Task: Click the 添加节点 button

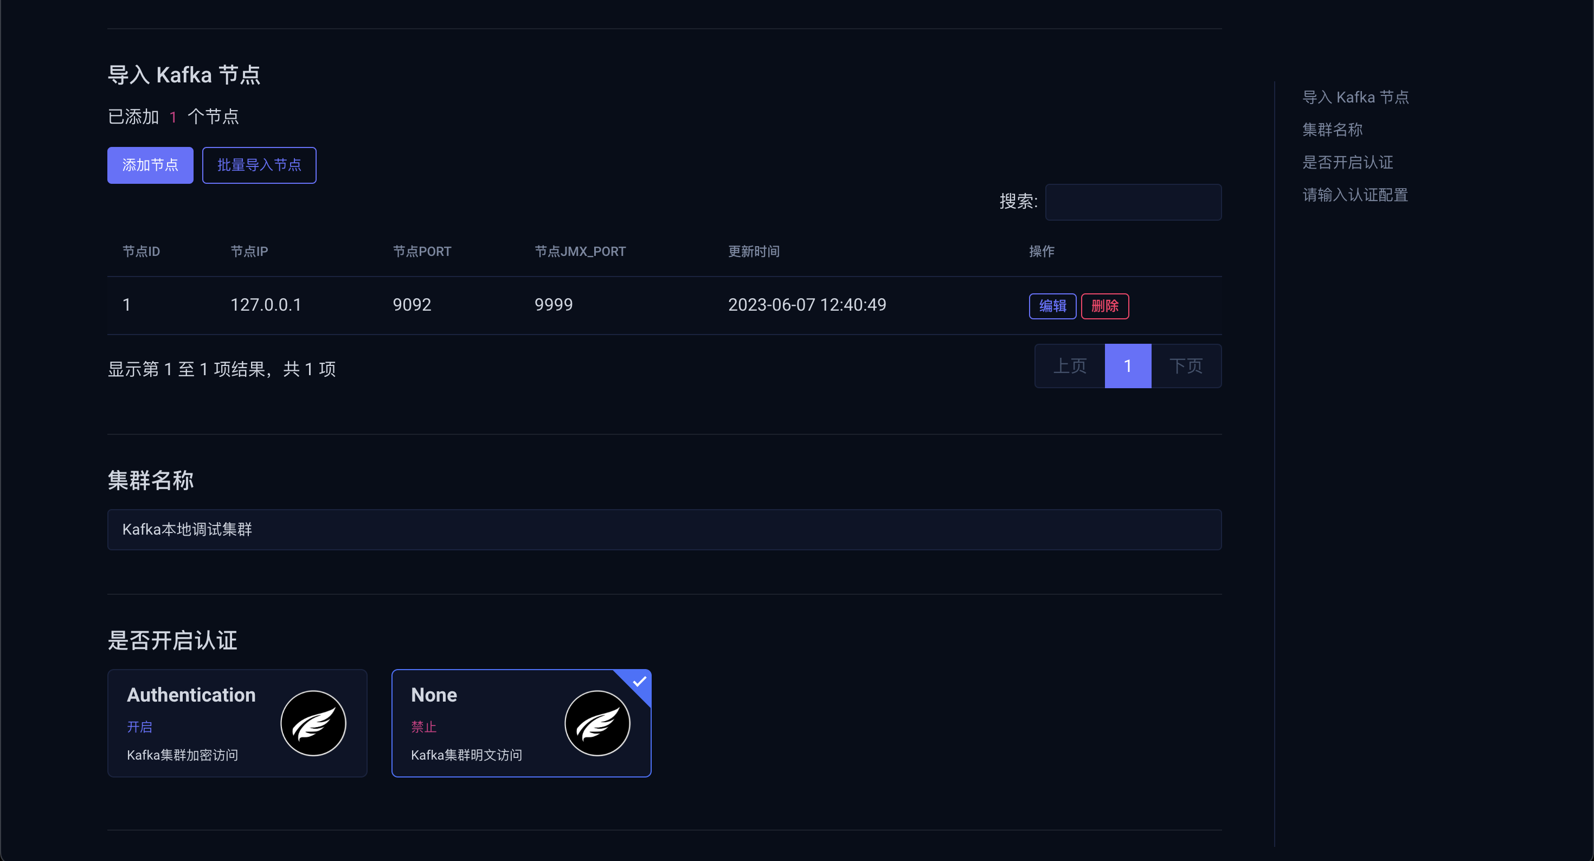Action: click(x=150, y=165)
